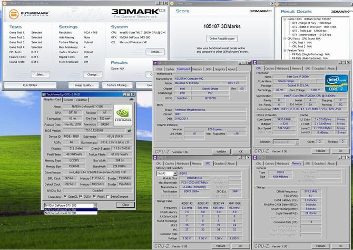This screenshot has height=250, width=353.
Task: Click the NVIDIA logo in GPU-Z
Action: 123,115
